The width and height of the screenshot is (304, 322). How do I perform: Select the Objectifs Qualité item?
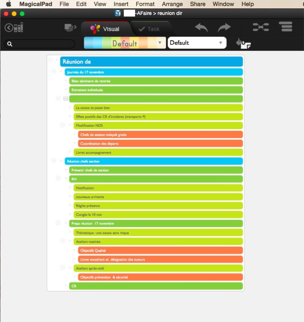[161, 250]
